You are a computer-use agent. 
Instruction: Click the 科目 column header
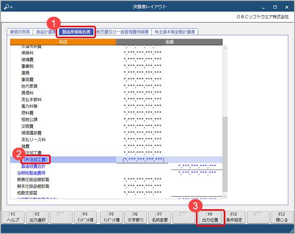[63, 42]
